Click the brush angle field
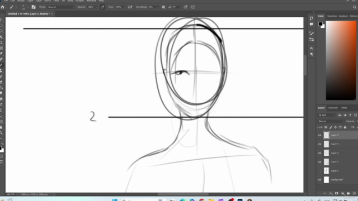This screenshot has width=358, height=201. click(x=176, y=7)
